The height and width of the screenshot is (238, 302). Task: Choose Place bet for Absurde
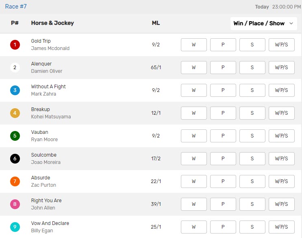point(223,181)
